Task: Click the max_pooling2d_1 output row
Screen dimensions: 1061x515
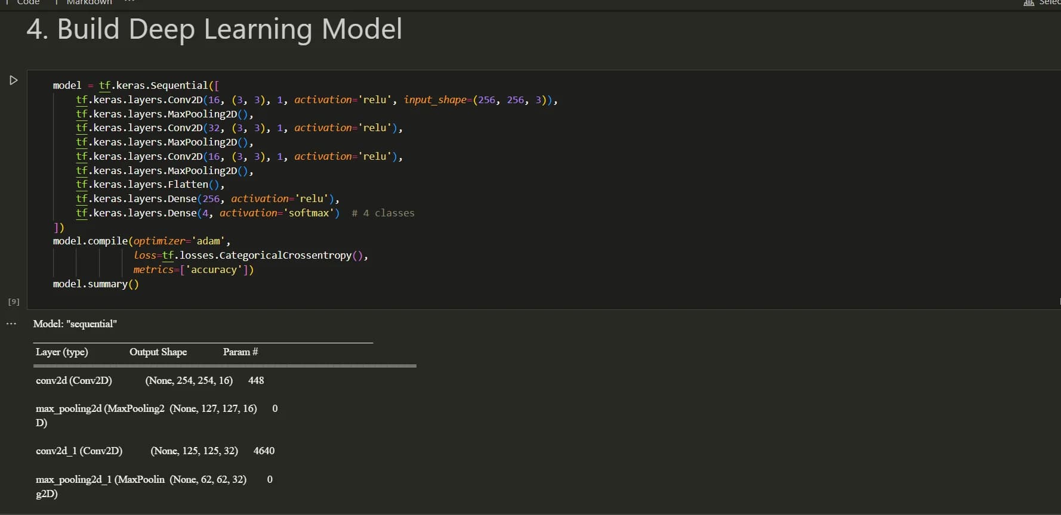Action: (x=154, y=486)
